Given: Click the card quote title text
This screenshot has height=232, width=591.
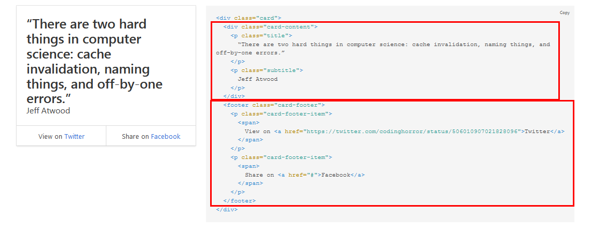Looking at the screenshot, I should [94, 62].
